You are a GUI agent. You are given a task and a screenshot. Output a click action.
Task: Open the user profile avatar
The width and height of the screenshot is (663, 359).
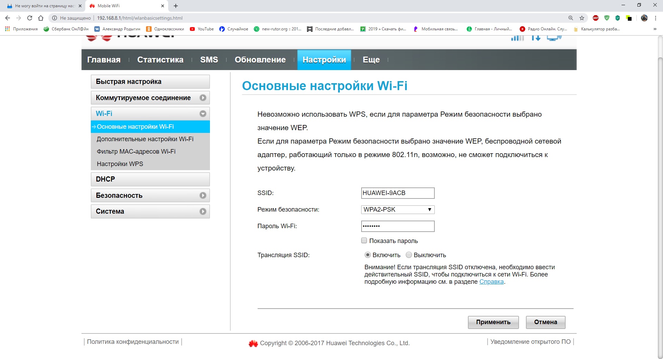coord(644,18)
